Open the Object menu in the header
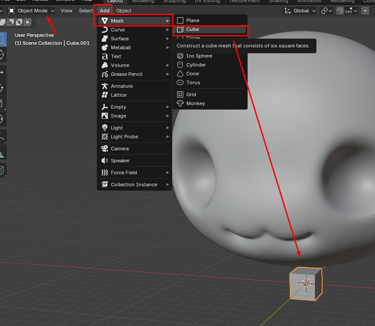The image size is (375, 326). (123, 10)
